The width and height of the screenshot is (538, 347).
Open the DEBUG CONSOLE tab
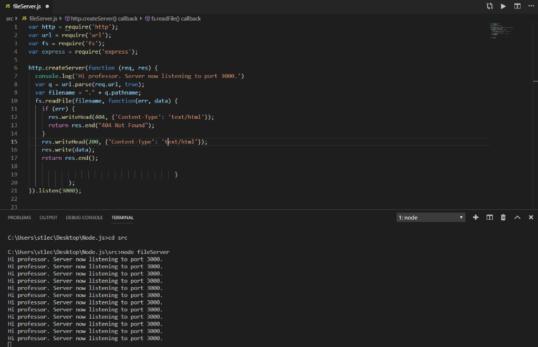pos(84,217)
